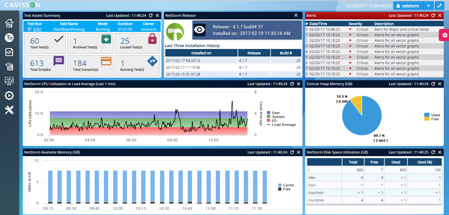The height and width of the screenshot is (215, 449).
Task: Click the red lock Locked Tests icon
Action: point(152,39)
